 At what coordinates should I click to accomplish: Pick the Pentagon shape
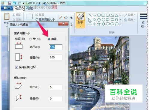coord(99,19)
